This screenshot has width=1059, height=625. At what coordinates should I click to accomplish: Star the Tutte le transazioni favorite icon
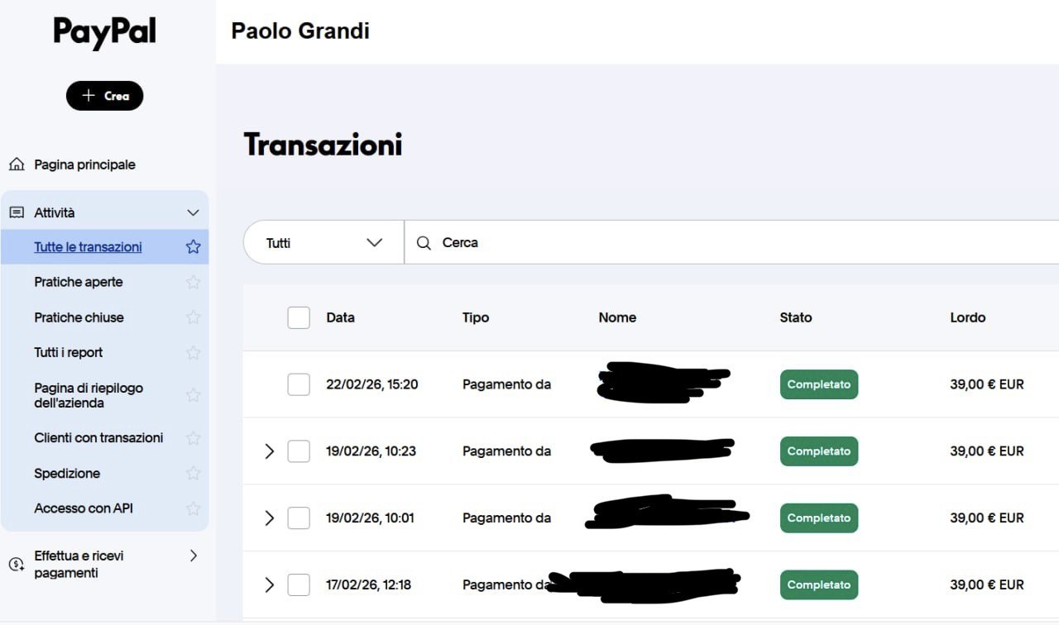(x=194, y=246)
